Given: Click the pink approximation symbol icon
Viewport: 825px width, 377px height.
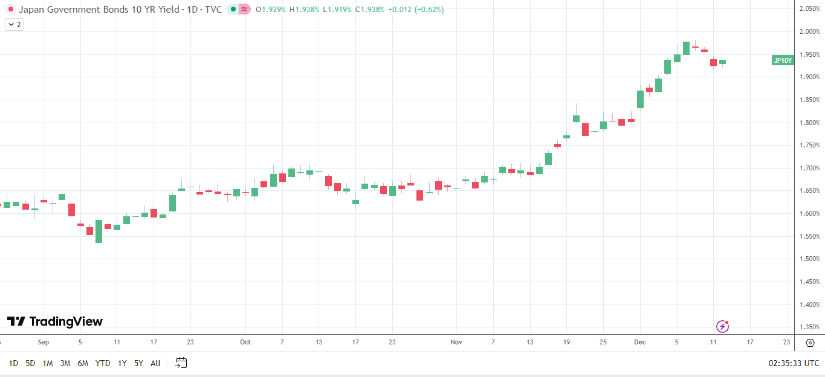Looking at the screenshot, I should 244,10.
